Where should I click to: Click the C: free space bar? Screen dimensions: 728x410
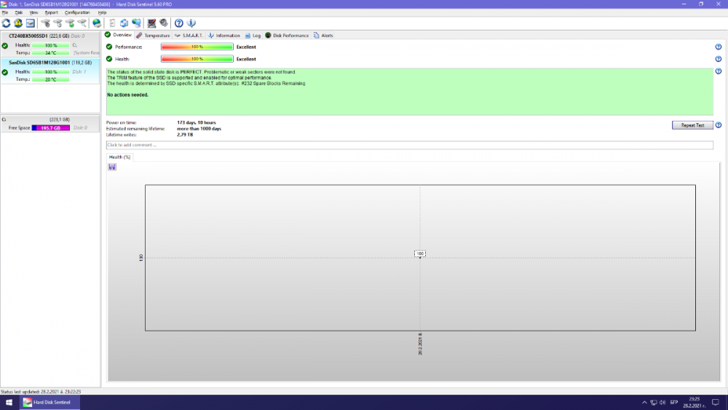[x=50, y=127]
